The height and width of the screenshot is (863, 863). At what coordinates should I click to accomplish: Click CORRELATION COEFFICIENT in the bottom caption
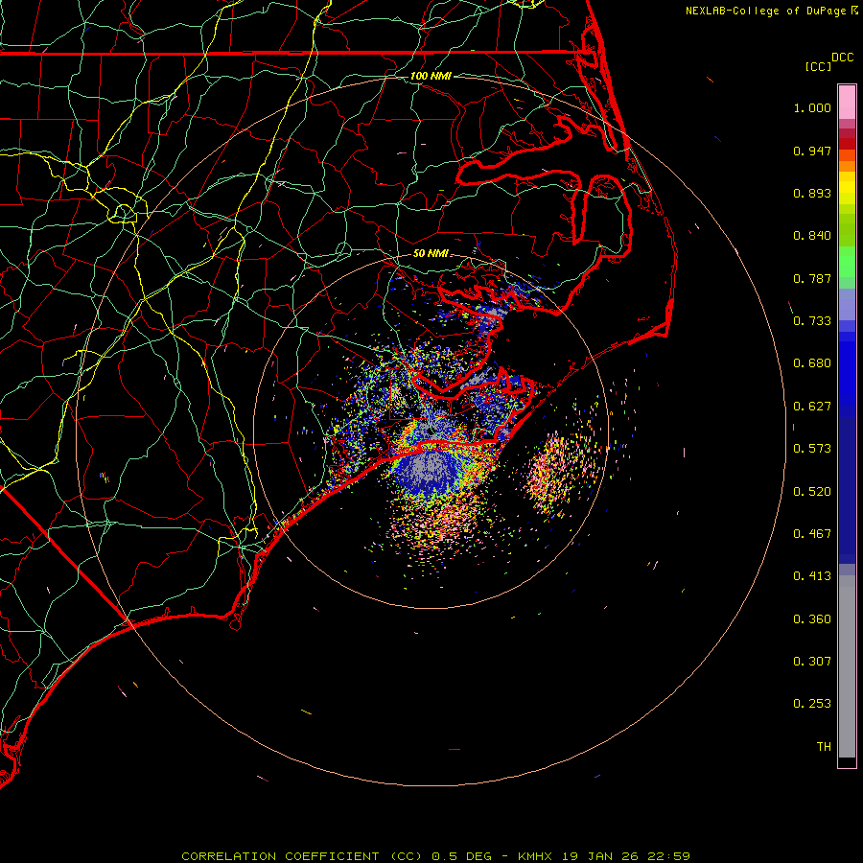(280, 856)
